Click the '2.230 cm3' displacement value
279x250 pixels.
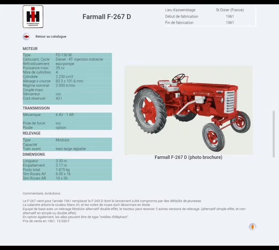click(x=64, y=77)
